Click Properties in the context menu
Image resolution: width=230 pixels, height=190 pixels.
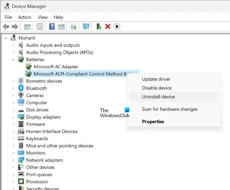click(153, 121)
